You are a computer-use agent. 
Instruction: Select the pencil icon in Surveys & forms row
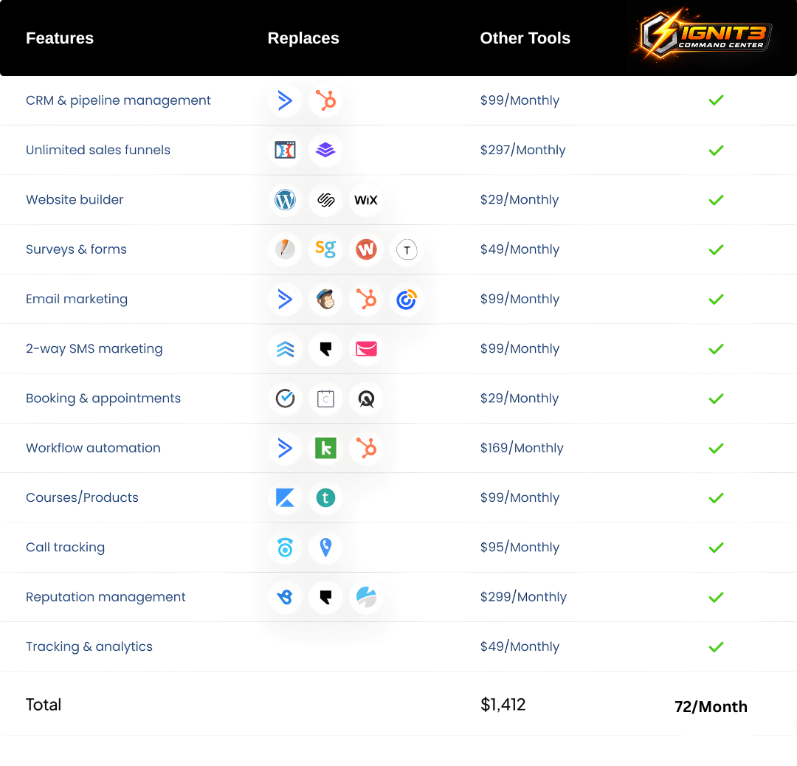coord(285,249)
